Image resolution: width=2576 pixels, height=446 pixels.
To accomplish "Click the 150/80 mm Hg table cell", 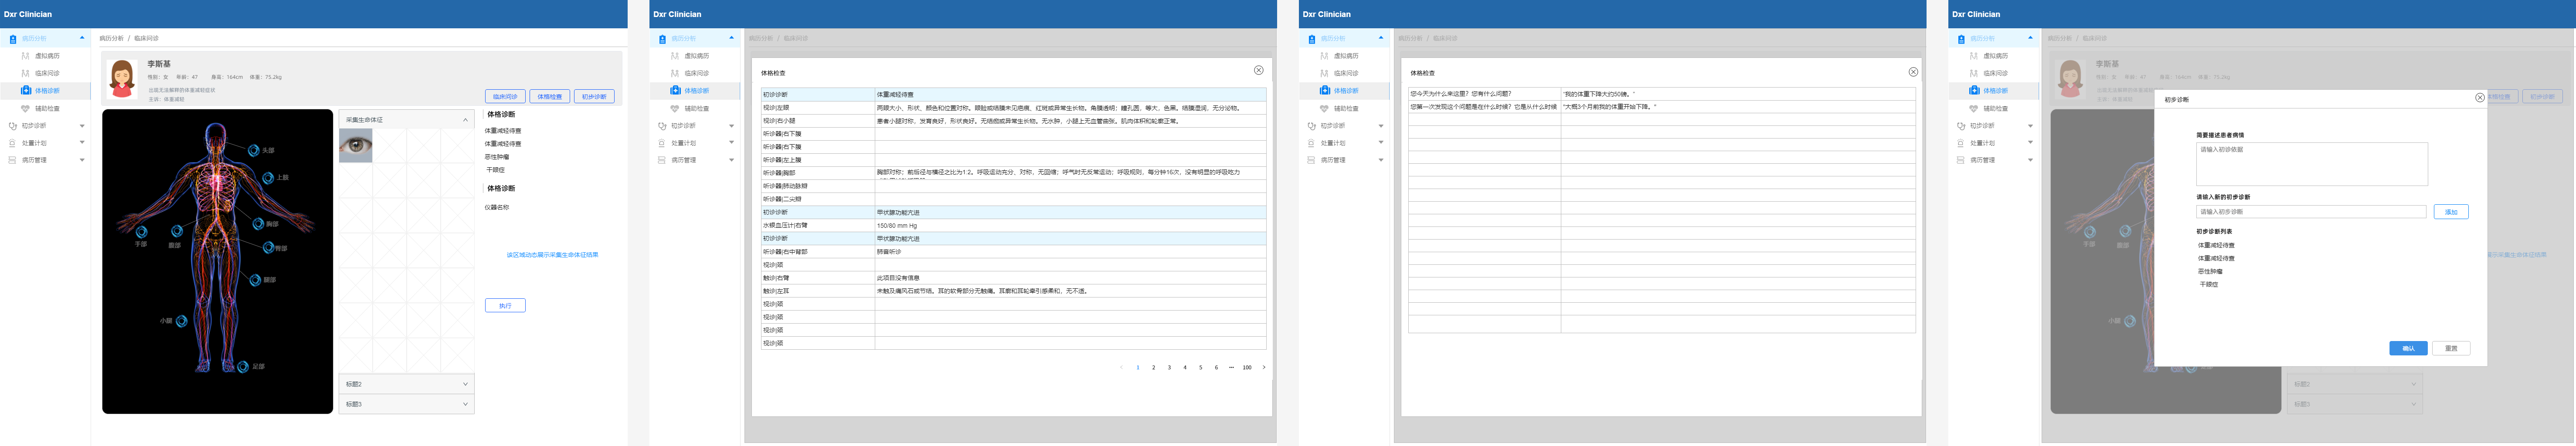I will pos(1070,225).
